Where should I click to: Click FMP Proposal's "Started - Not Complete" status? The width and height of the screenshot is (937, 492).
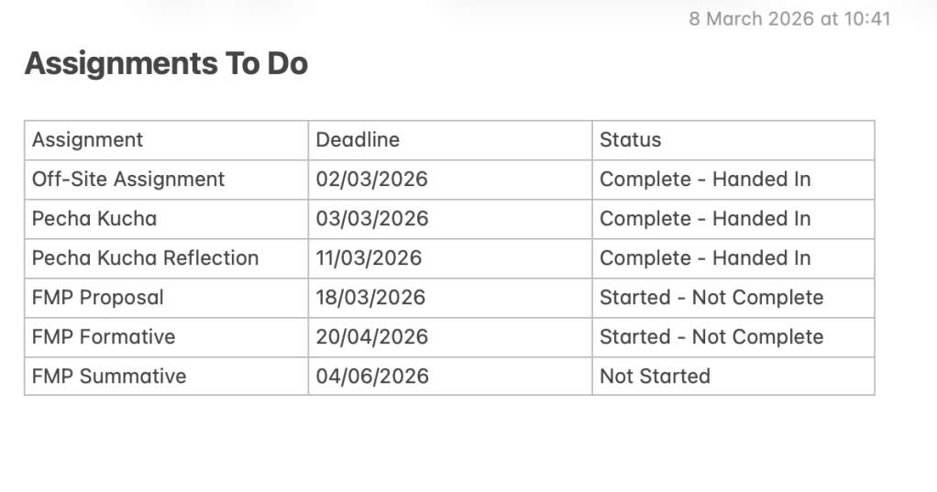[711, 298]
